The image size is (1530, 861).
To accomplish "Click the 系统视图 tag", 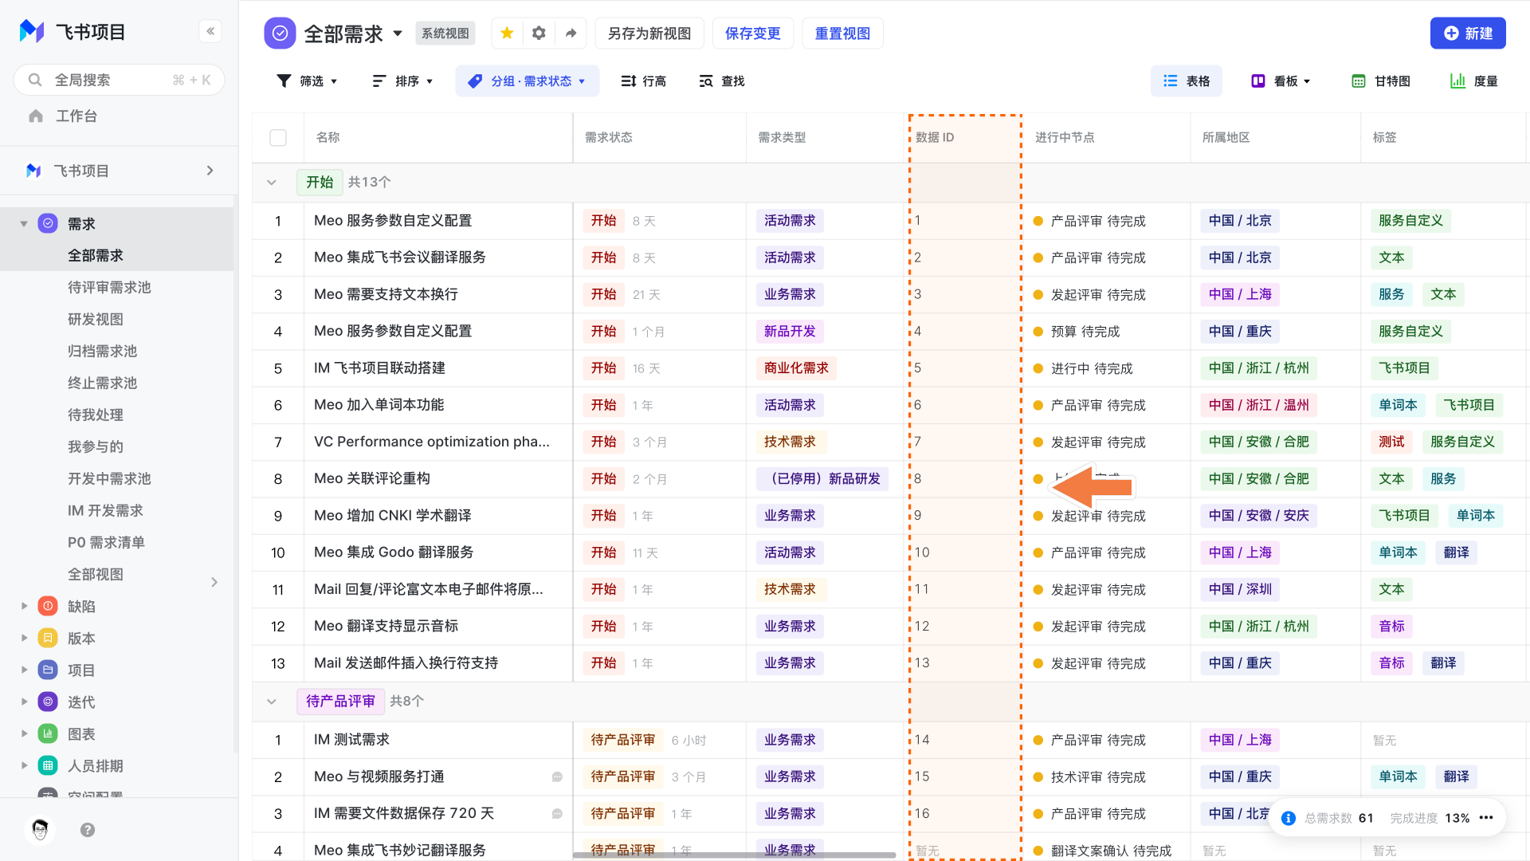I will coord(445,33).
